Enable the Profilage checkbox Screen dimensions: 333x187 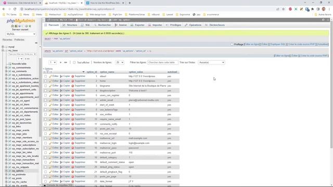pyautogui.click(x=232, y=44)
